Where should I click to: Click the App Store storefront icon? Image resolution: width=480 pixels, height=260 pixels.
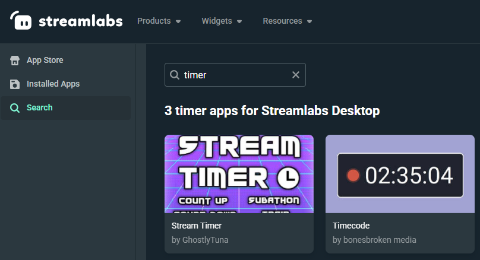pos(15,61)
